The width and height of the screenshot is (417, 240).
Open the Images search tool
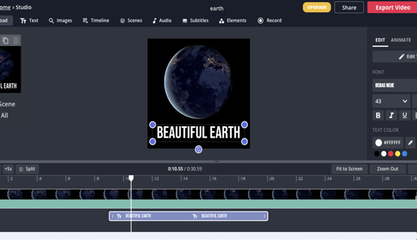pyautogui.click(x=60, y=20)
